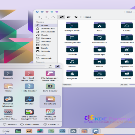Open Trash in Places sidebar
The height and width of the screenshot is (135, 135).
click(x=46, y=48)
